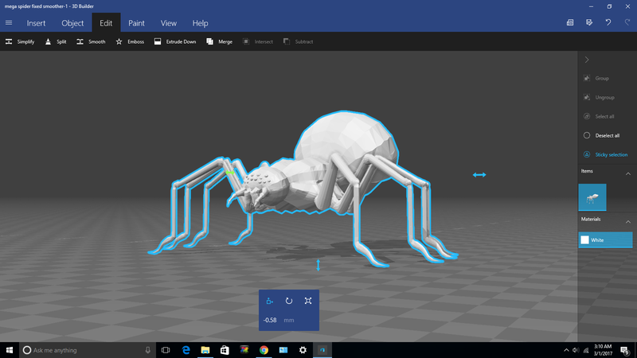Image resolution: width=637 pixels, height=358 pixels.
Task: Click the vertical move arrow handle
Action: tap(318, 265)
